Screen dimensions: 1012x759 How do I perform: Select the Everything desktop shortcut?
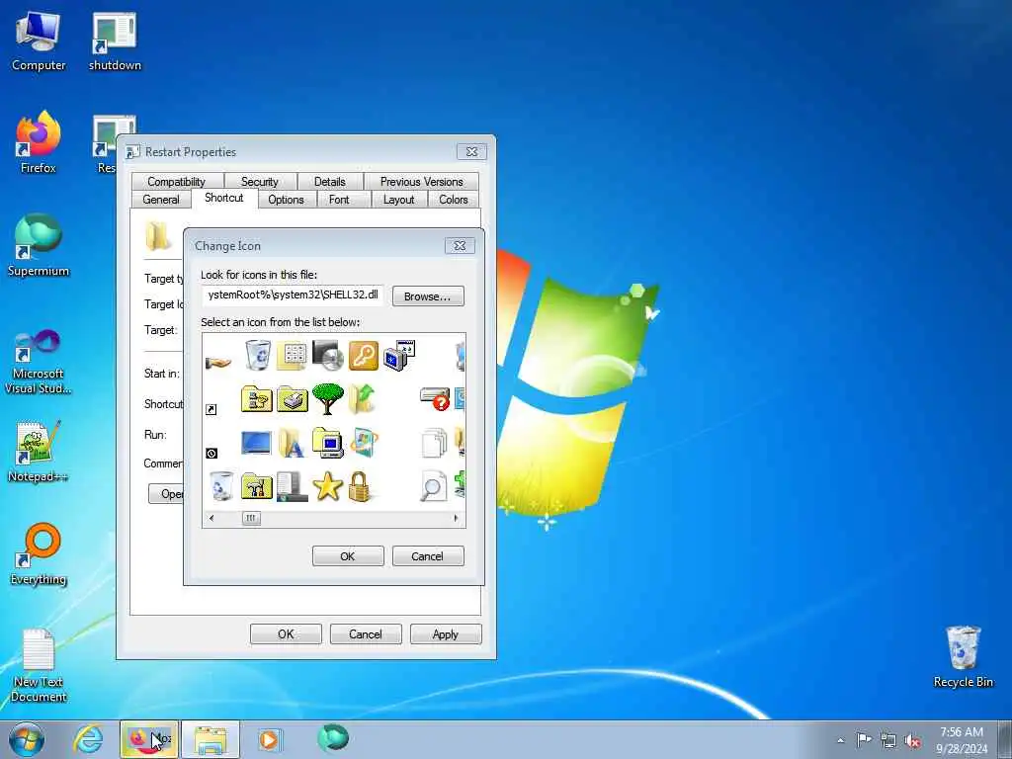click(x=39, y=554)
